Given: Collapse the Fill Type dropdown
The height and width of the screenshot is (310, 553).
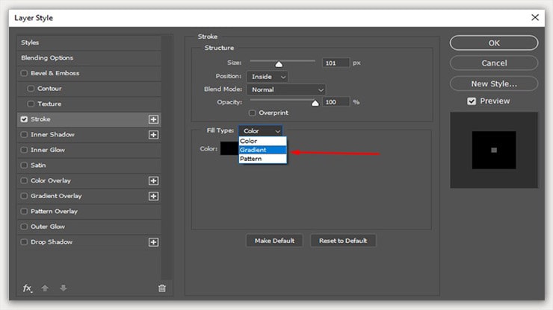Looking at the screenshot, I should pos(261,131).
